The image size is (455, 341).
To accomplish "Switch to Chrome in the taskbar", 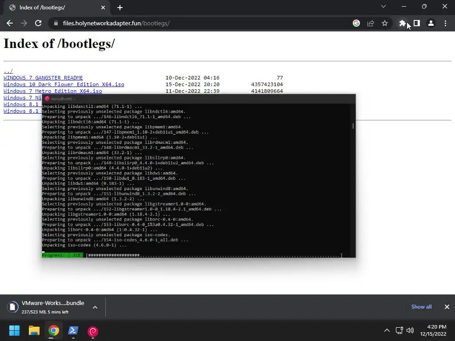I will (x=54, y=330).
